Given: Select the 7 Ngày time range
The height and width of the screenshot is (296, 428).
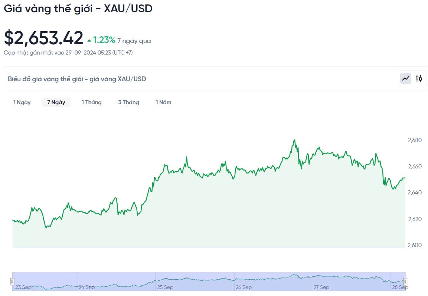Looking at the screenshot, I should 56,102.
